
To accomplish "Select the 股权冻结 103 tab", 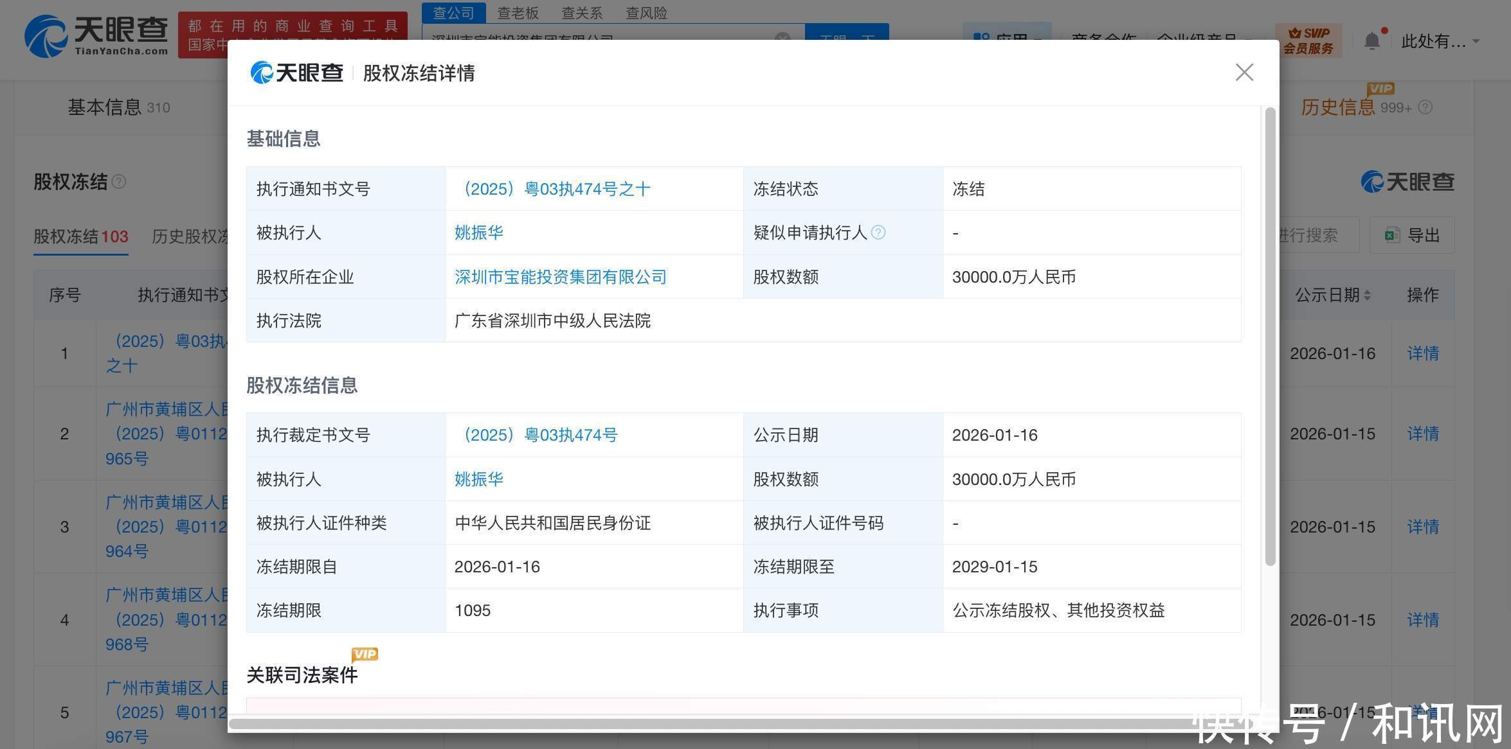I will coord(81,236).
